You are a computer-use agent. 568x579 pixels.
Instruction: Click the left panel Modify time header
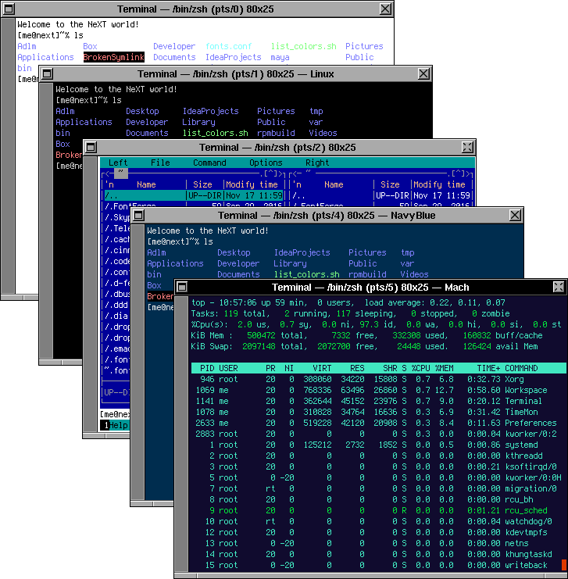[x=252, y=184]
